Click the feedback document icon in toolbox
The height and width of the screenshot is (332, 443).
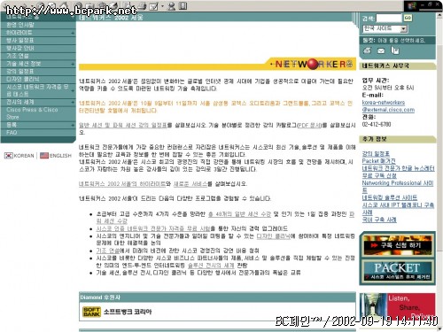395,50
